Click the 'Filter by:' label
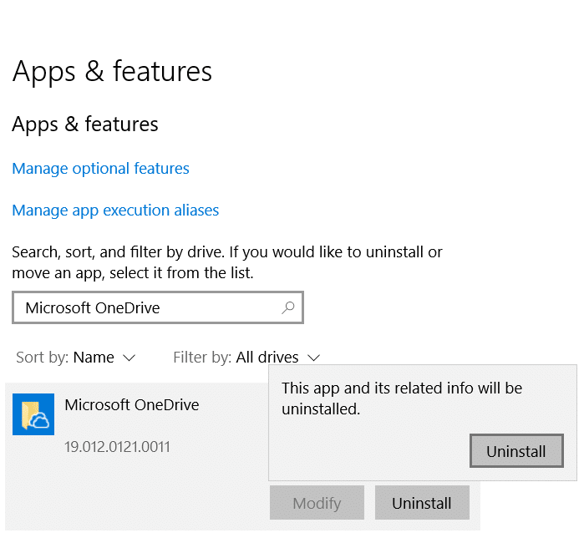The image size is (584, 538). (202, 358)
